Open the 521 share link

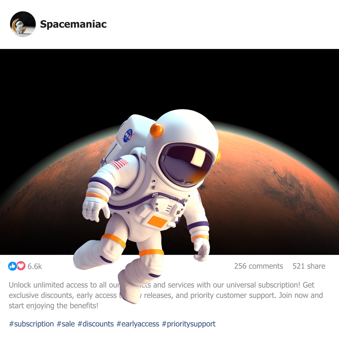click(x=309, y=266)
